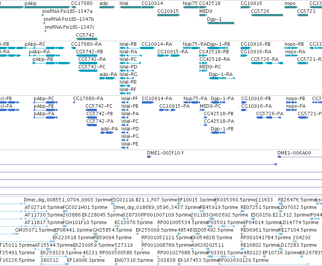Viewport: 322px width, 266px height.
Task: Open EST AT02716.5prime
Action: click(44, 207)
